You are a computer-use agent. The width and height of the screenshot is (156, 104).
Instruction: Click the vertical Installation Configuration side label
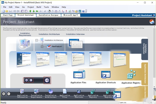(145, 49)
